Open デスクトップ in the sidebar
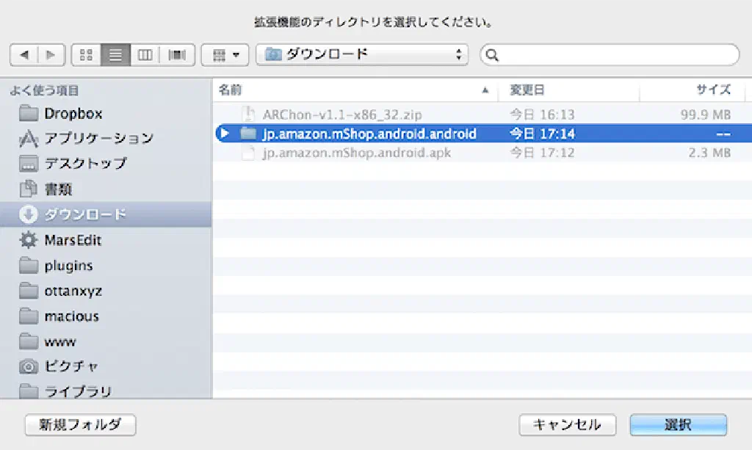Screen dimensions: 752x450 pyautogui.click(x=85, y=164)
